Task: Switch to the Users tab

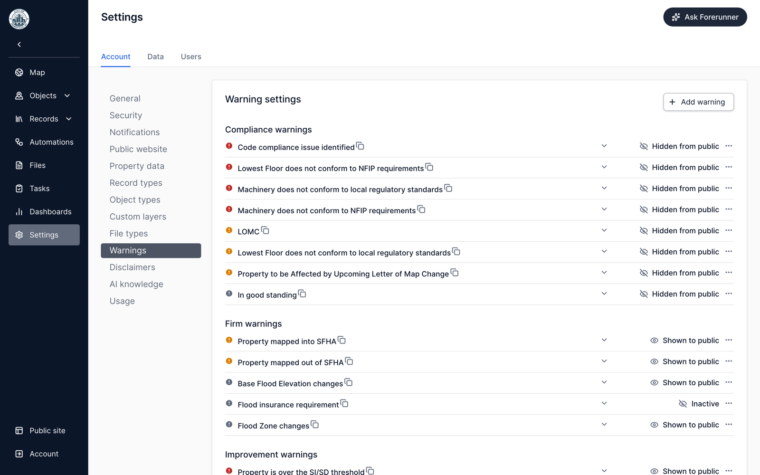Action: point(191,57)
